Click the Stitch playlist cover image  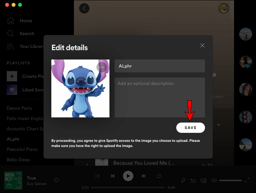[x=80, y=88]
